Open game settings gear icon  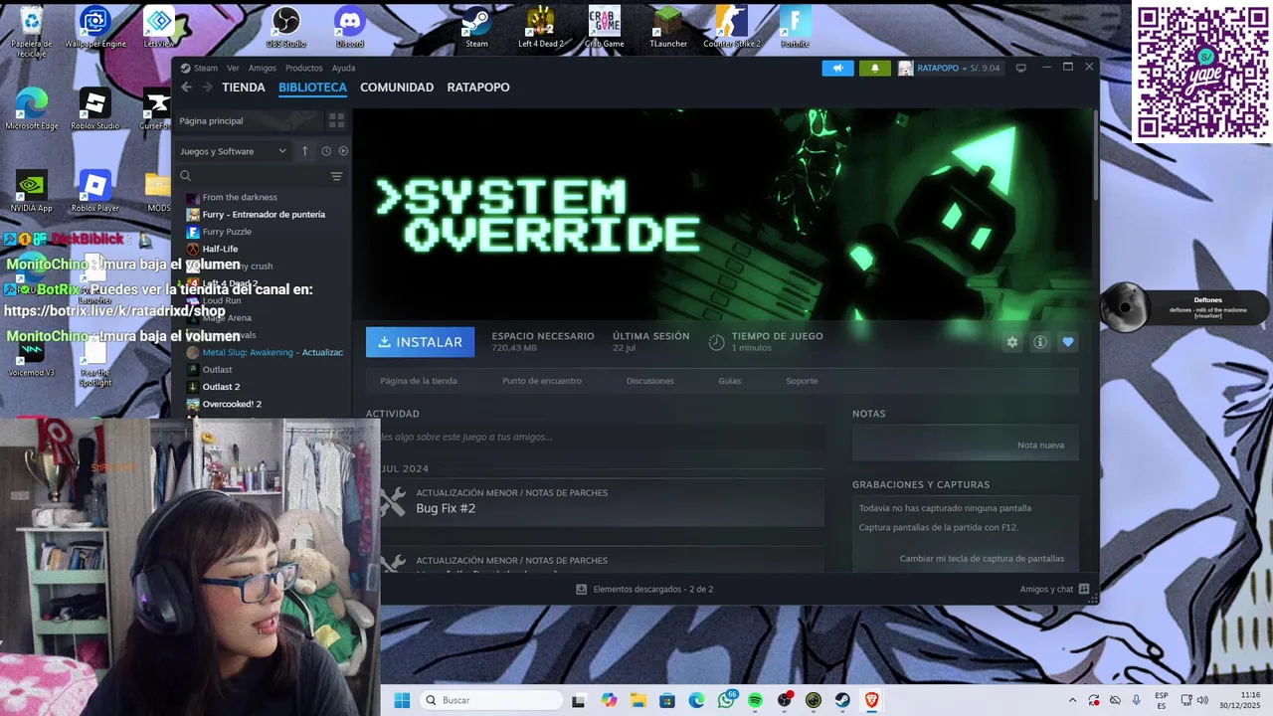(x=1012, y=342)
